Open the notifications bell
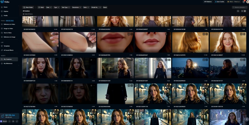Screen dimensions: 249x125 pos(244,2)
